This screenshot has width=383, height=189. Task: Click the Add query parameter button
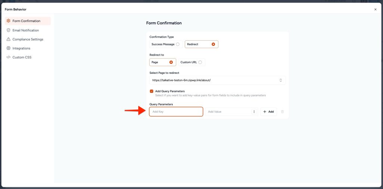(269, 111)
